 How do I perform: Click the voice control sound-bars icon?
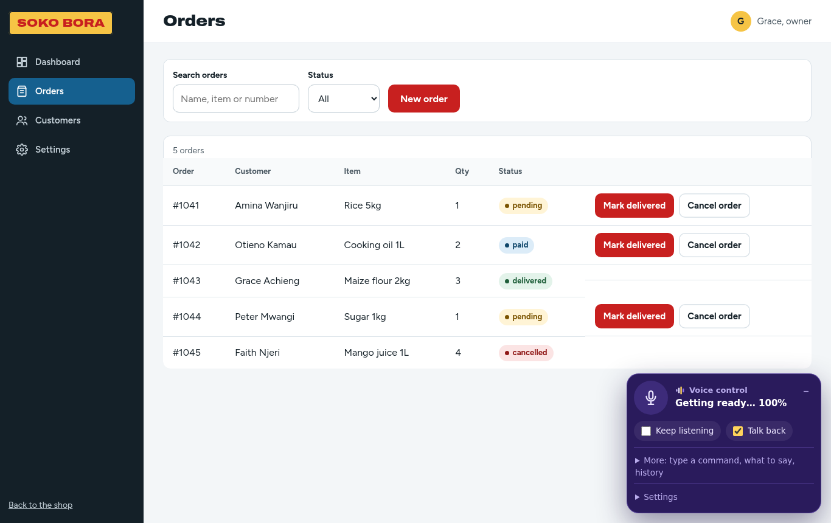click(x=680, y=390)
